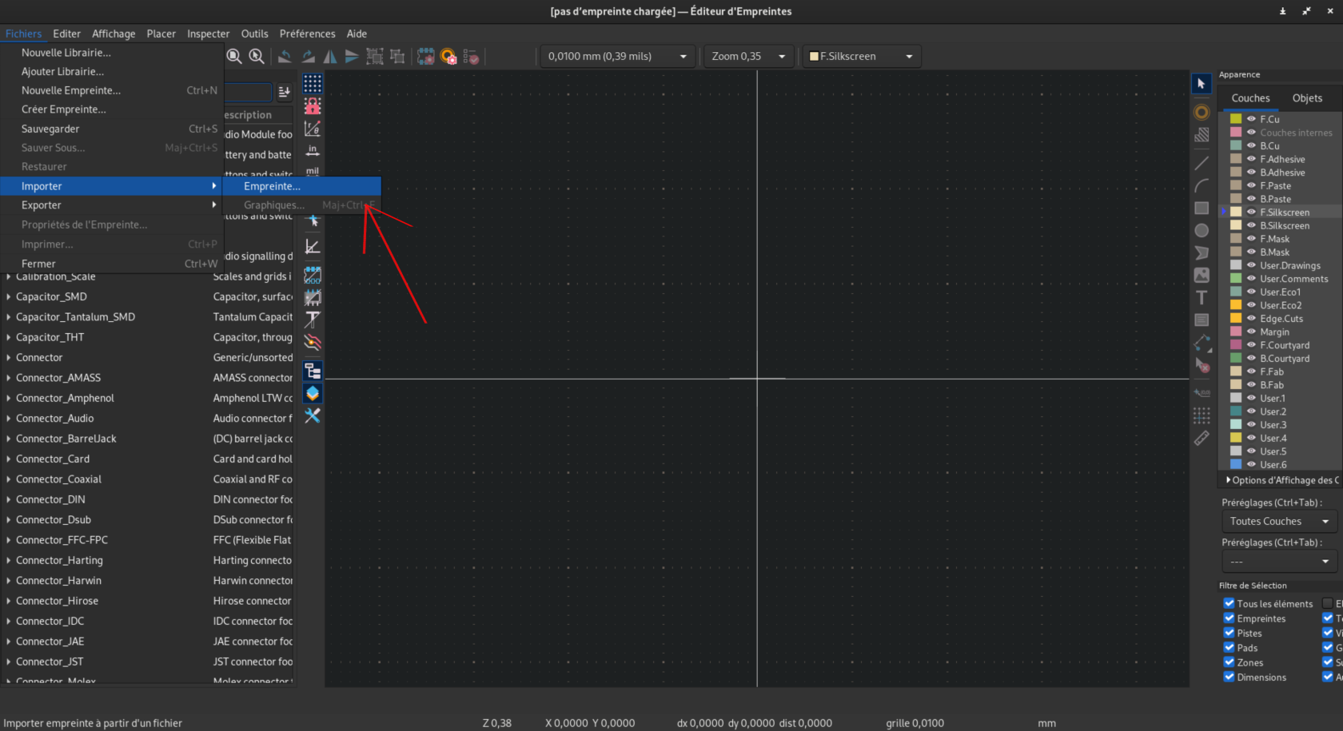This screenshot has height=731, width=1343.
Task: Select the draw circle tool
Action: (x=1202, y=230)
